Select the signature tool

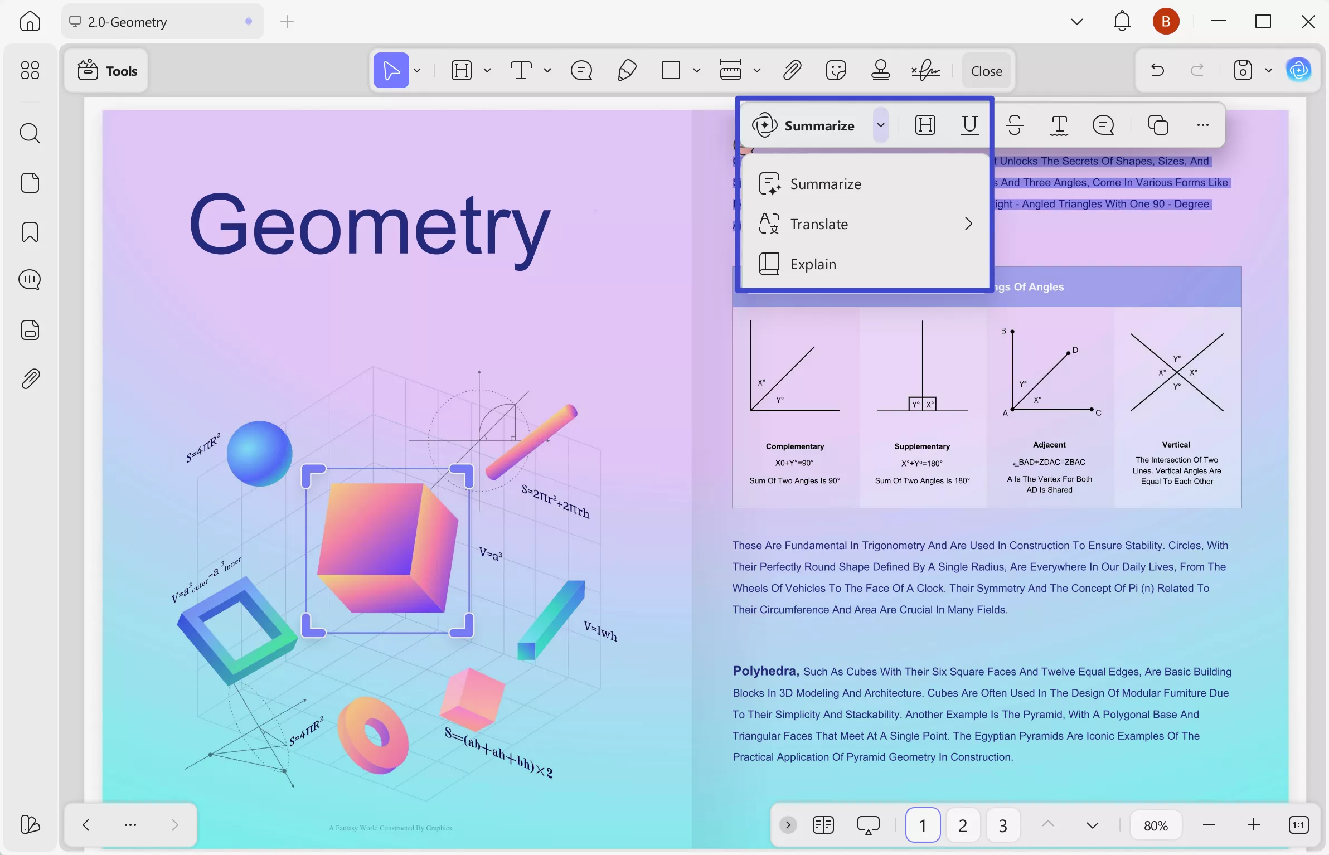[925, 70]
